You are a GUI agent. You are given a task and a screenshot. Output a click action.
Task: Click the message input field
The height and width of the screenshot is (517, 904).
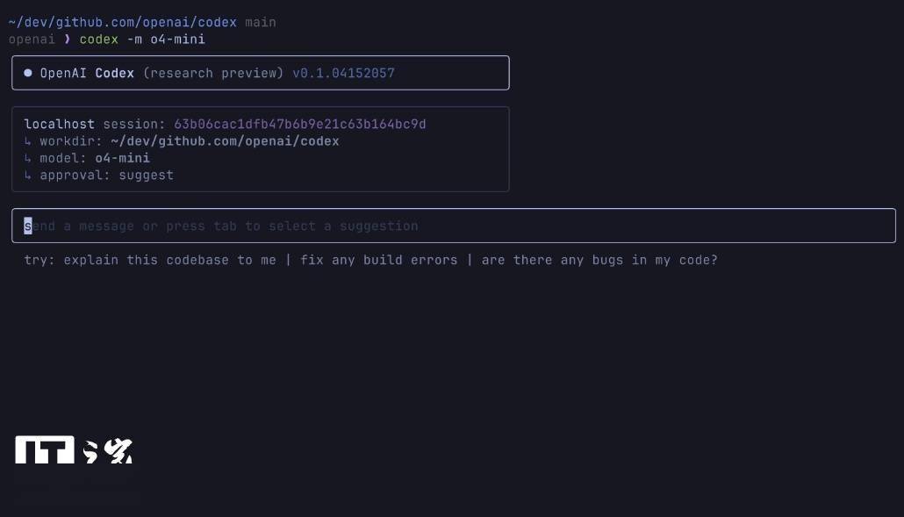[x=453, y=226]
